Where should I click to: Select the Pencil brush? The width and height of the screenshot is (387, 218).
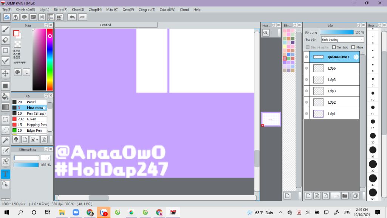coord(29,102)
